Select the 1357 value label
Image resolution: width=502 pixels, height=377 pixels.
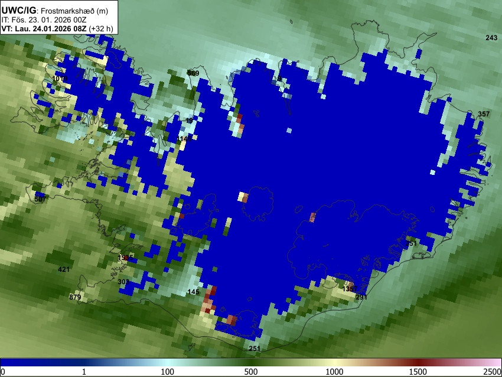click(350, 289)
